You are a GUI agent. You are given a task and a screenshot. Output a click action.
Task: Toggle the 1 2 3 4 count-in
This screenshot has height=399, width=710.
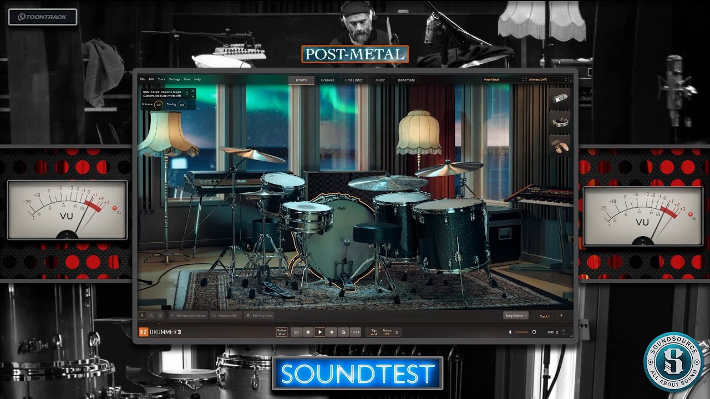click(x=356, y=332)
